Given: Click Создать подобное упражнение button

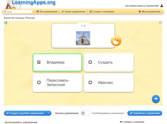Looking at the screenshot, I should [25, 113].
